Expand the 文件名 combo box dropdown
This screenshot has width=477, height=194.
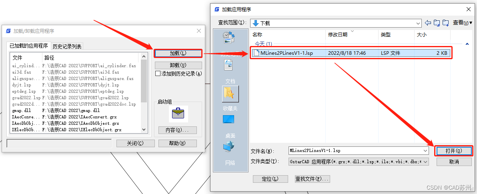425,150
